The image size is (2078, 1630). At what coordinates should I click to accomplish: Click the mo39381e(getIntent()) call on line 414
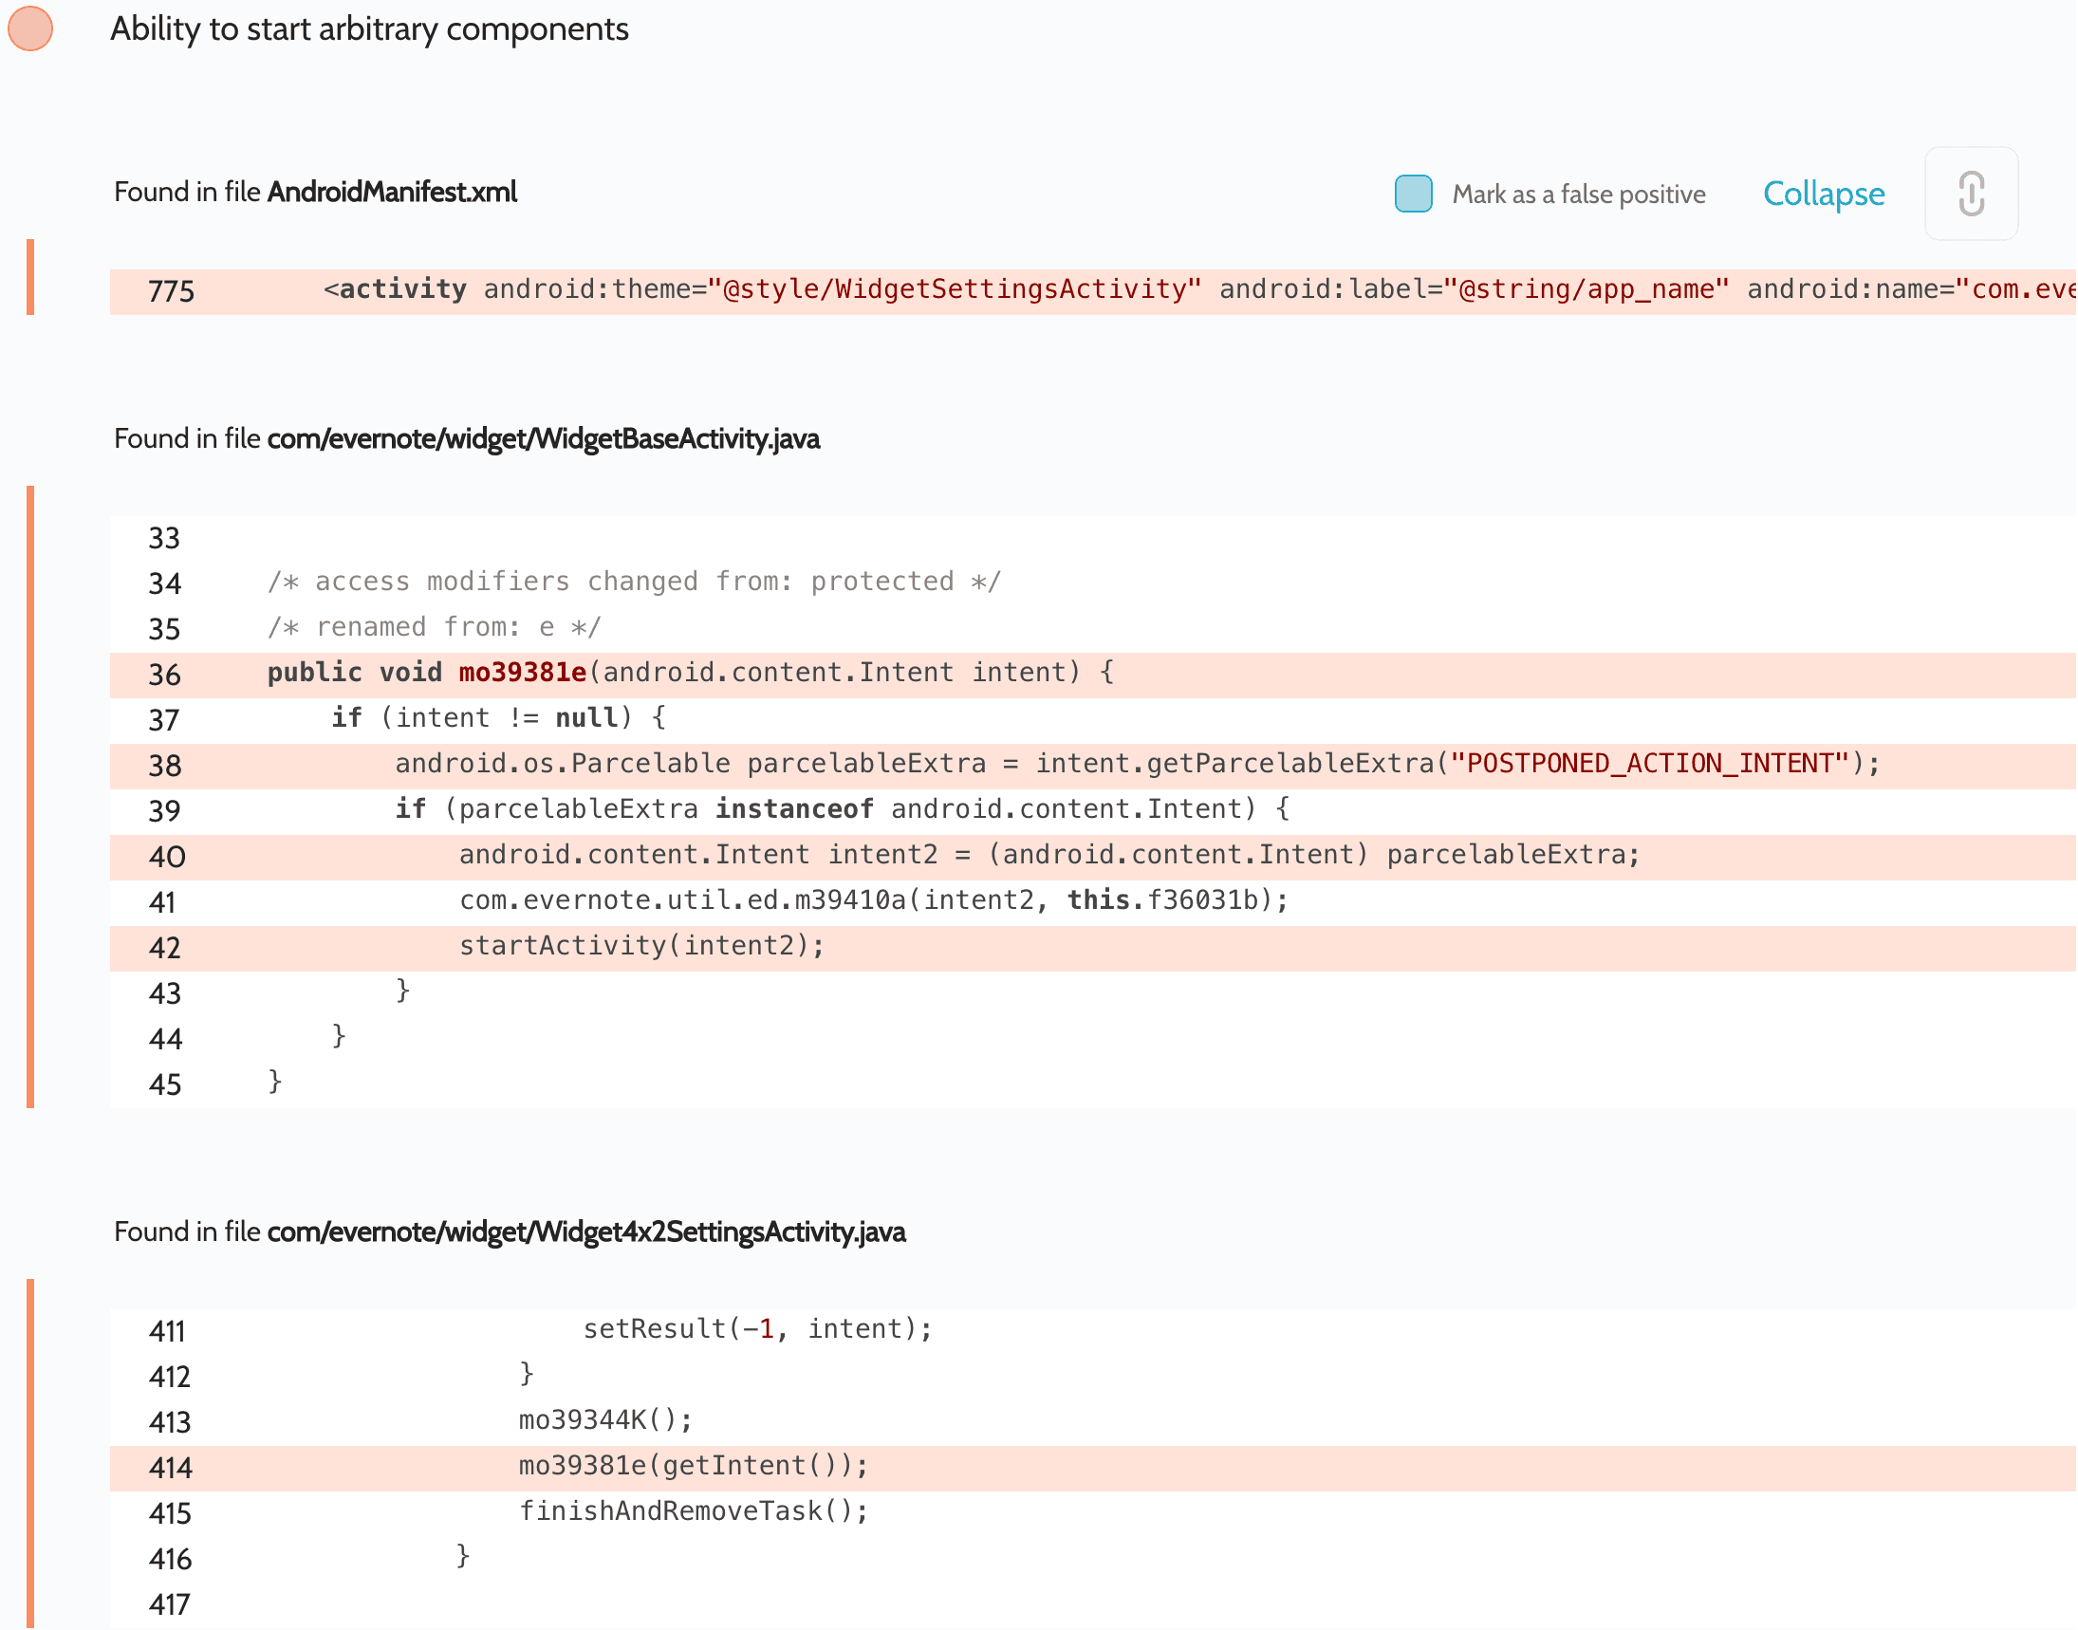pyautogui.click(x=693, y=1466)
